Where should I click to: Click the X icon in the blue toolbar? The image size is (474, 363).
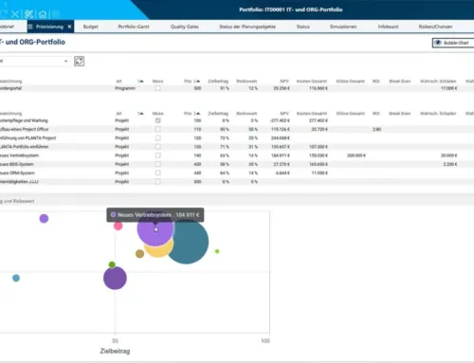point(15,14)
